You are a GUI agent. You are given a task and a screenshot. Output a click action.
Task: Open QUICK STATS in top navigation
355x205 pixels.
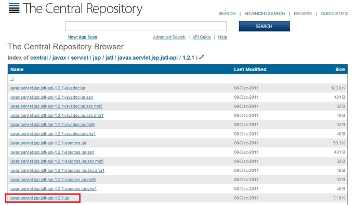pos(334,13)
